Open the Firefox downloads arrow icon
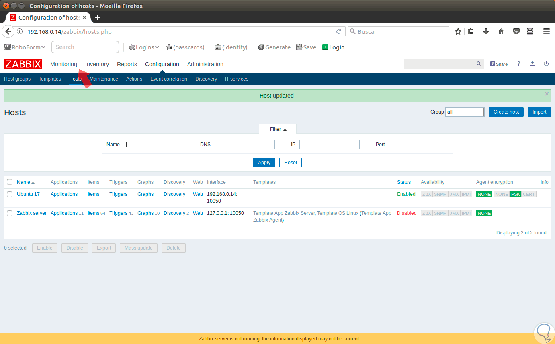Viewport: 555px width, 344px height. [486, 31]
